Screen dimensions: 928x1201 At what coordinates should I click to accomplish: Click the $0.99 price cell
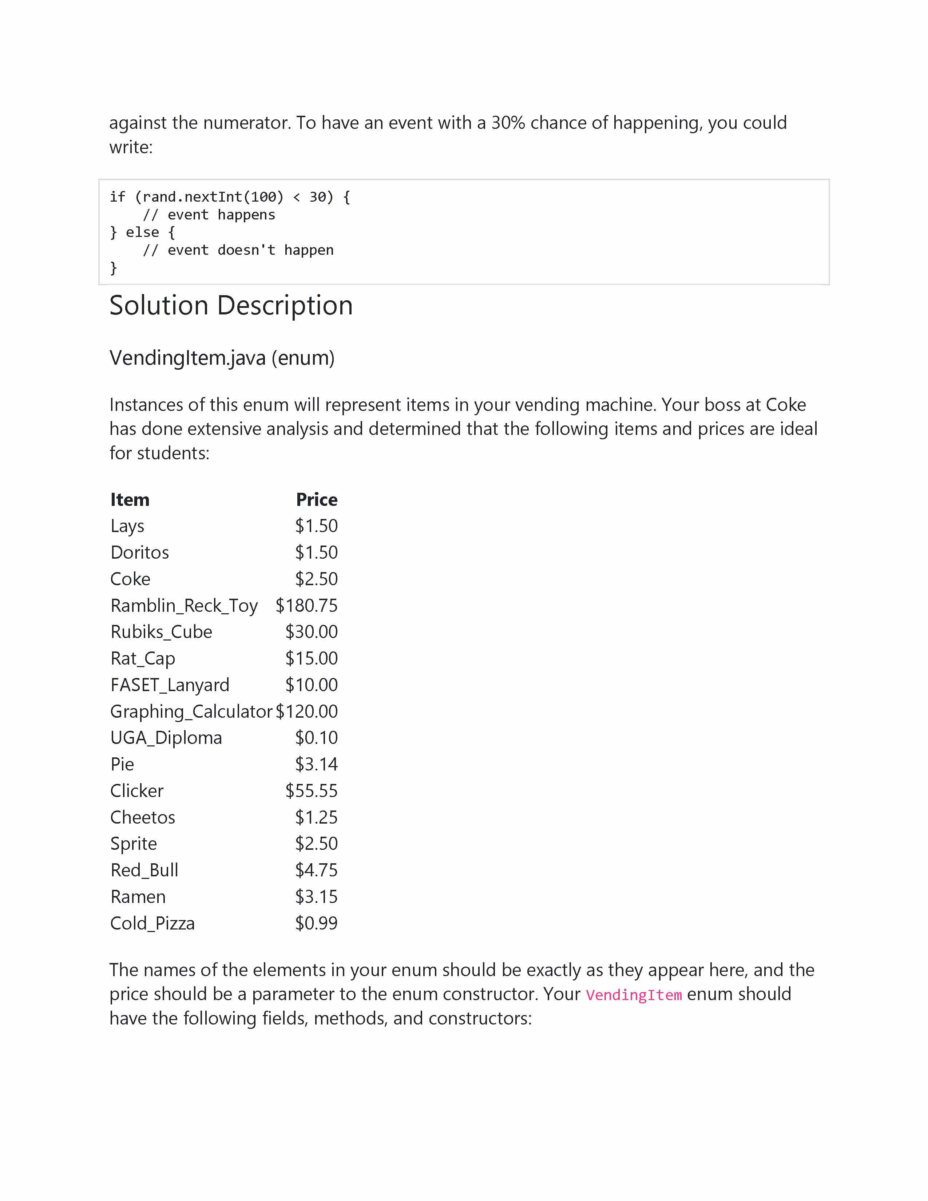tap(316, 923)
